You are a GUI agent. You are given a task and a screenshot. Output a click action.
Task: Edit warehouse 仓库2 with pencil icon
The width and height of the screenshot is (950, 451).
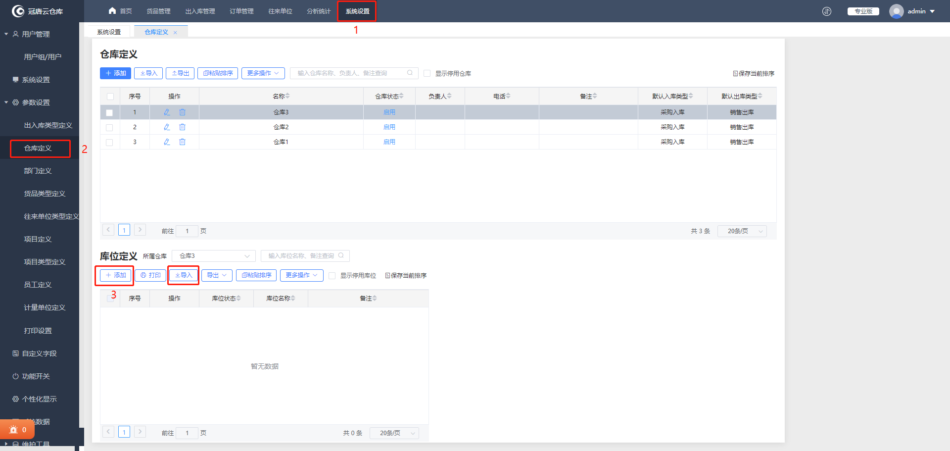167,127
